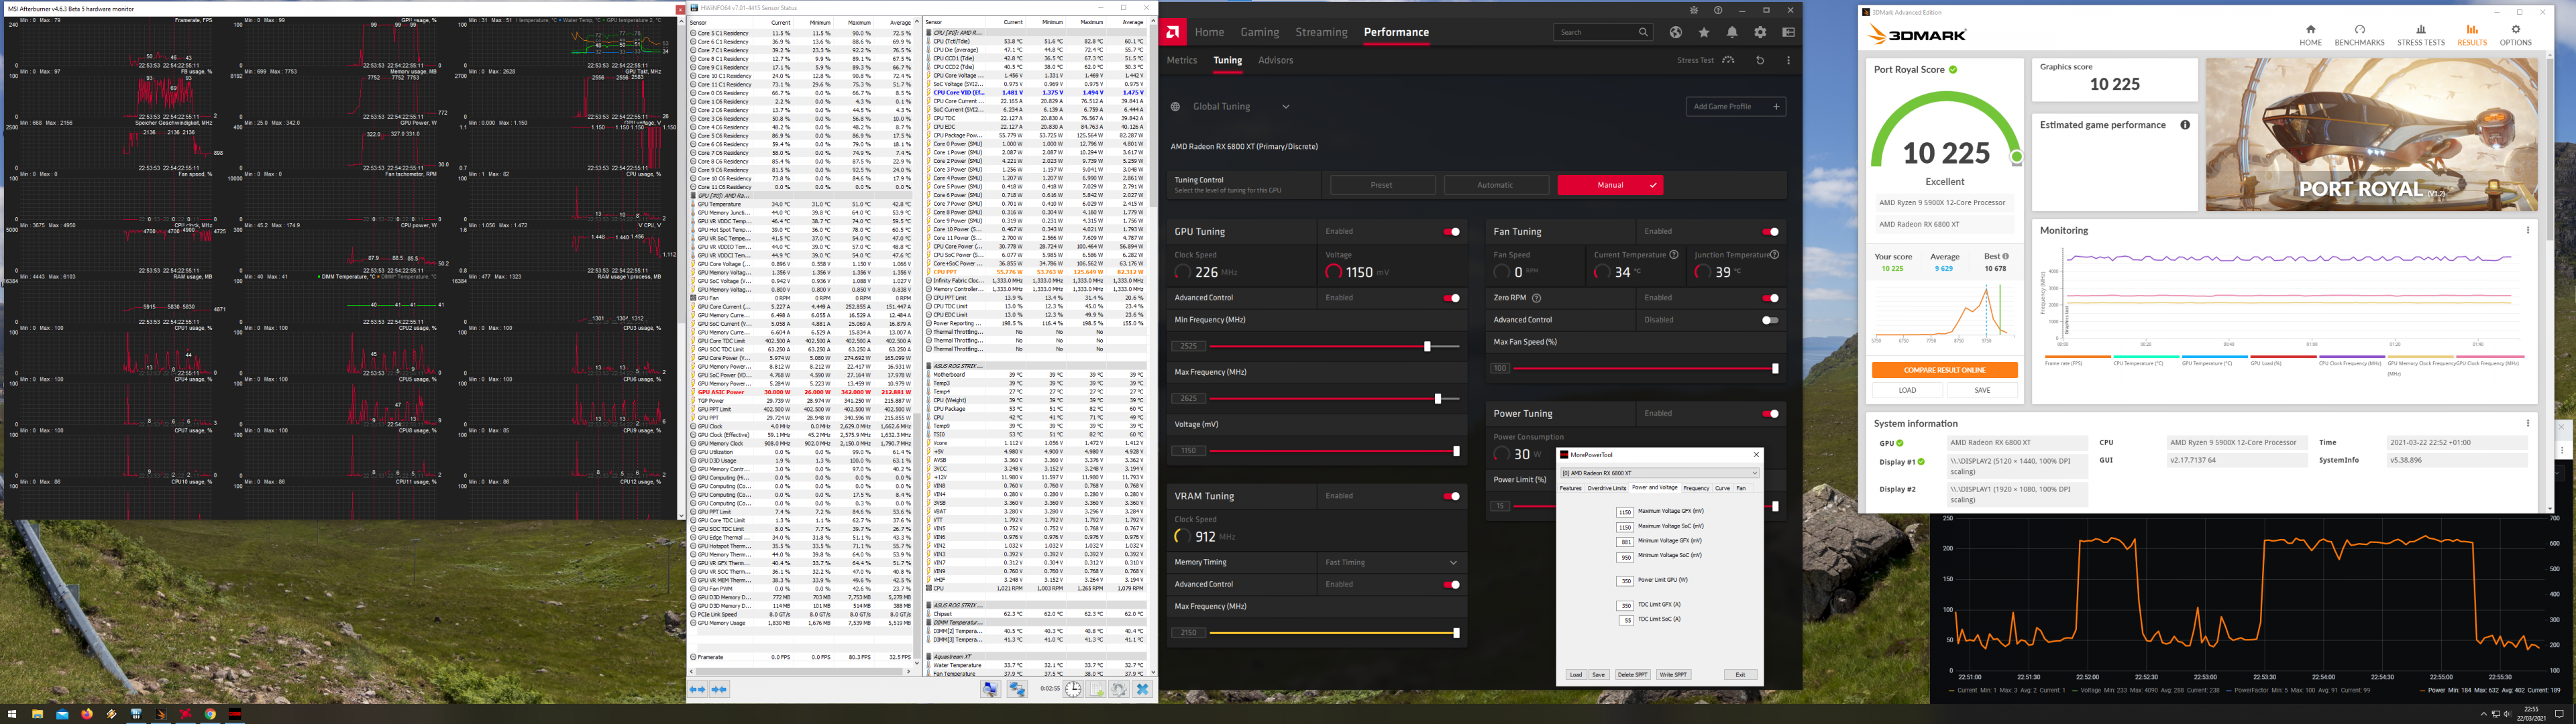This screenshot has width=2576, height=724.
Task: Switch to the Metrics sub-tab
Action: click(x=1181, y=60)
